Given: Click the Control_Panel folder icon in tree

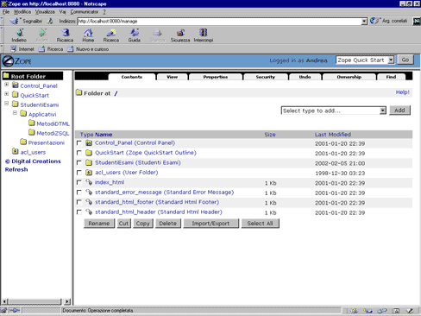Looking at the screenshot, I should click(16, 85).
